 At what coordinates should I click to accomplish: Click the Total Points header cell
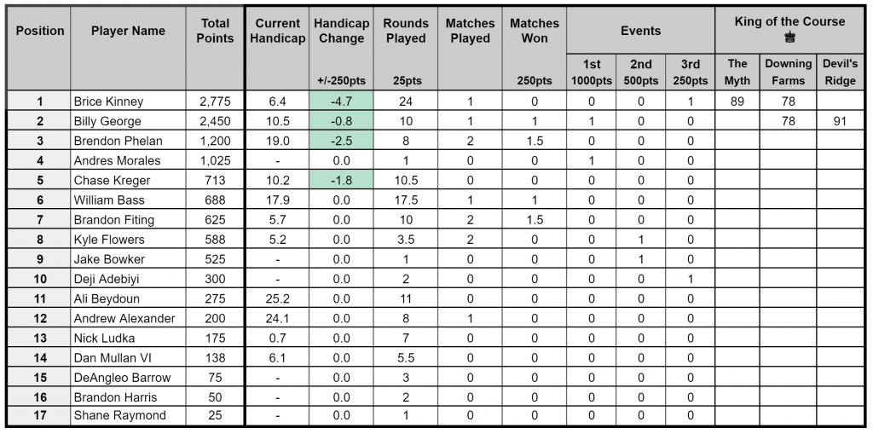click(215, 48)
